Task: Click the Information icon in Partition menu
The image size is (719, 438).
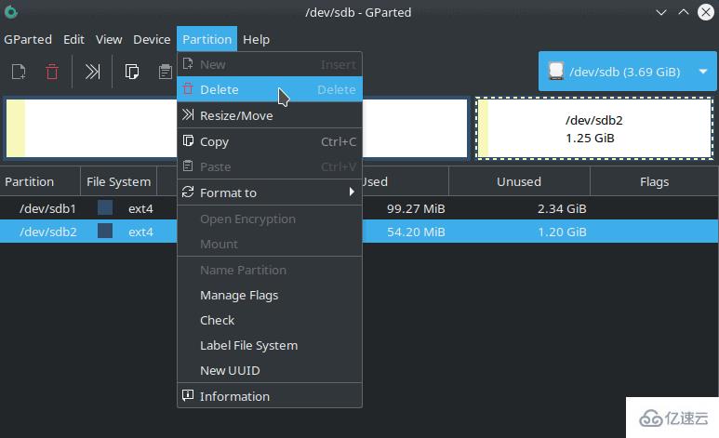Action: tap(188, 395)
